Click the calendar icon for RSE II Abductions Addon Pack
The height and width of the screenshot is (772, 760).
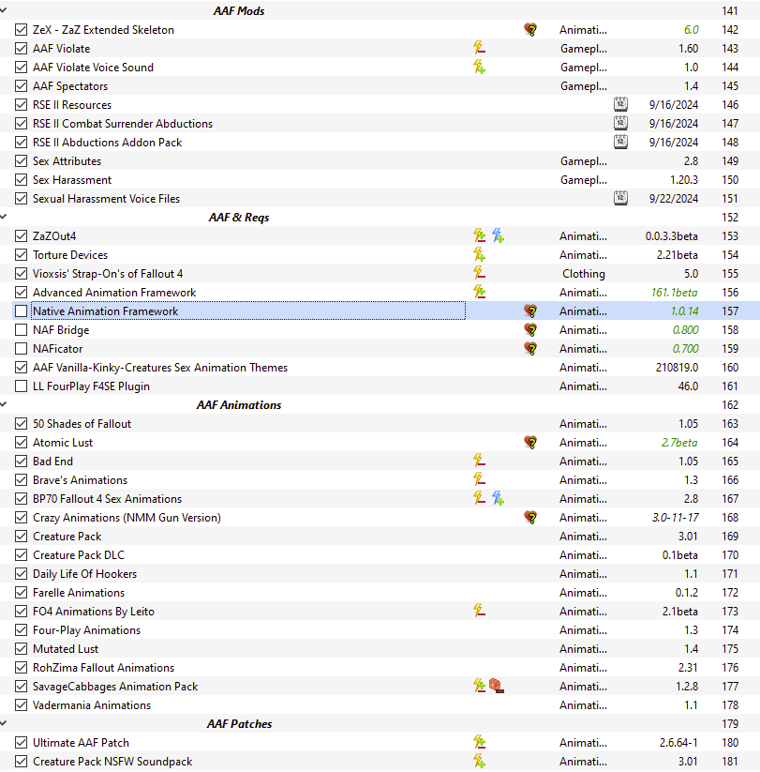point(620,143)
